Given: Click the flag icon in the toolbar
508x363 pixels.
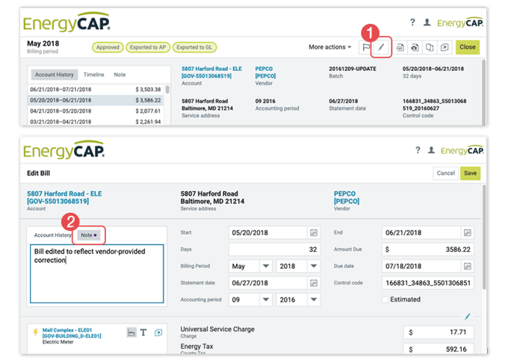Looking at the screenshot, I should [x=366, y=47].
